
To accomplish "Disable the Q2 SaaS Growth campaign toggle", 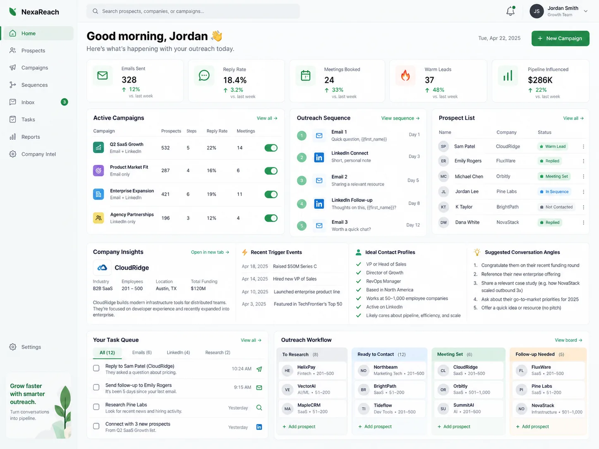I will tap(271, 148).
